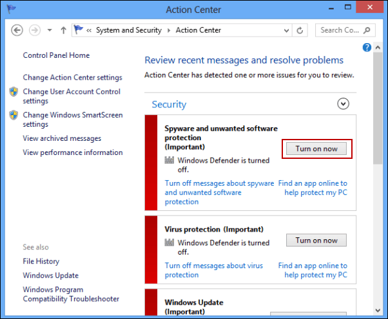Open File History under See also
Viewport: 388px width, 319px height.
41,261
